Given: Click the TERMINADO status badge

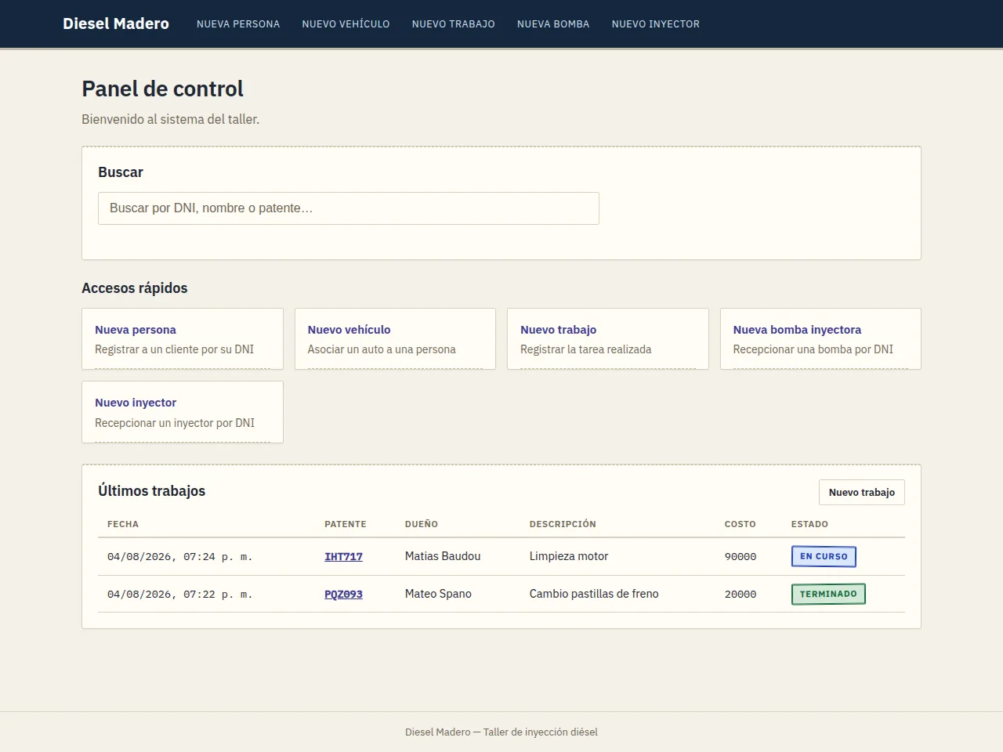Looking at the screenshot, I should [x=828, y=594].
